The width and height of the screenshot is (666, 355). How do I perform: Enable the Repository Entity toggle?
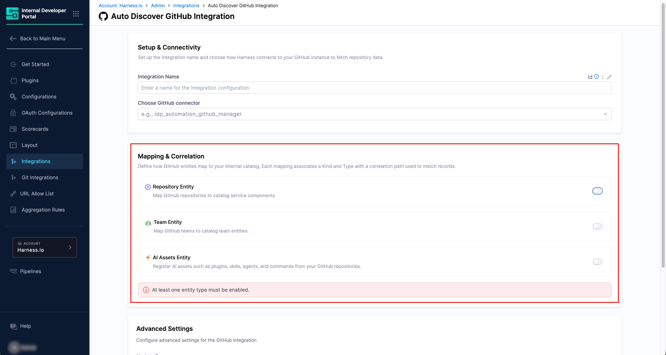[x=597, y=191]
